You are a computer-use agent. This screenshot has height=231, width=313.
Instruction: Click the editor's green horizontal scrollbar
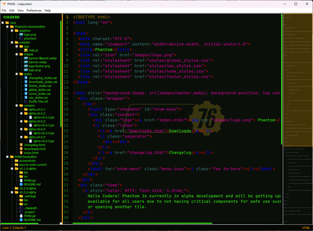point(142,223)
